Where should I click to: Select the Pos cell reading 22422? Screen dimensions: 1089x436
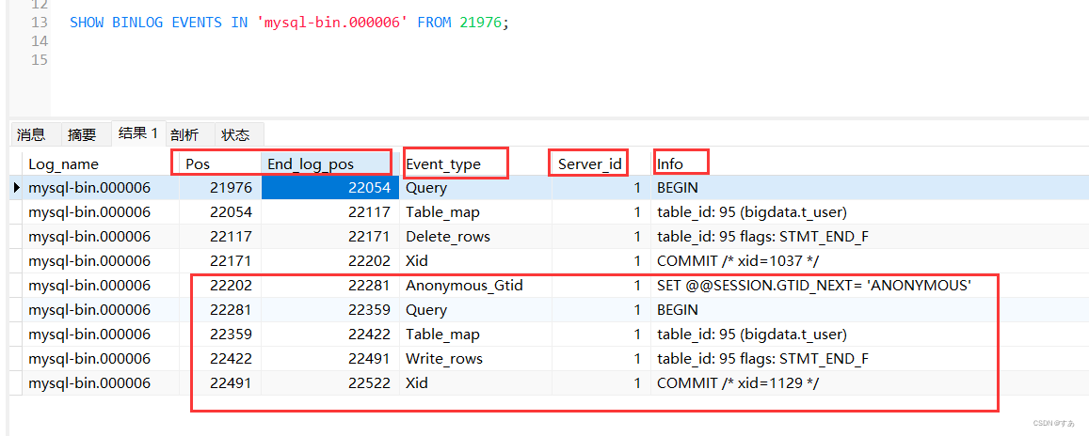click(x=220, y=358)
